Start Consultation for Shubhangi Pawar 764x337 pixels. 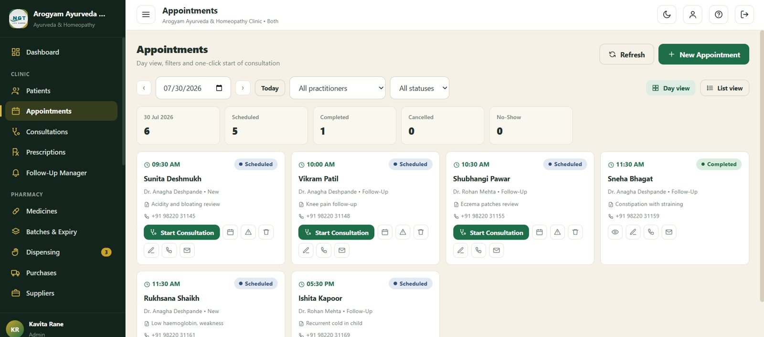(x=491, y=232)
